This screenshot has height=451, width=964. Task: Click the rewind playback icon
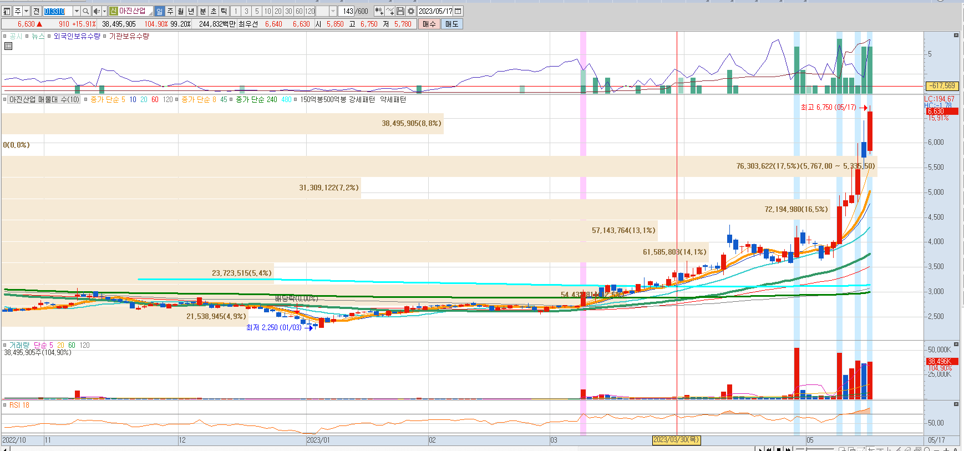[769, 448]
